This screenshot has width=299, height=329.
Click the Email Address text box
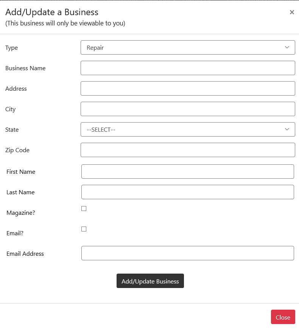pos(187,253)
